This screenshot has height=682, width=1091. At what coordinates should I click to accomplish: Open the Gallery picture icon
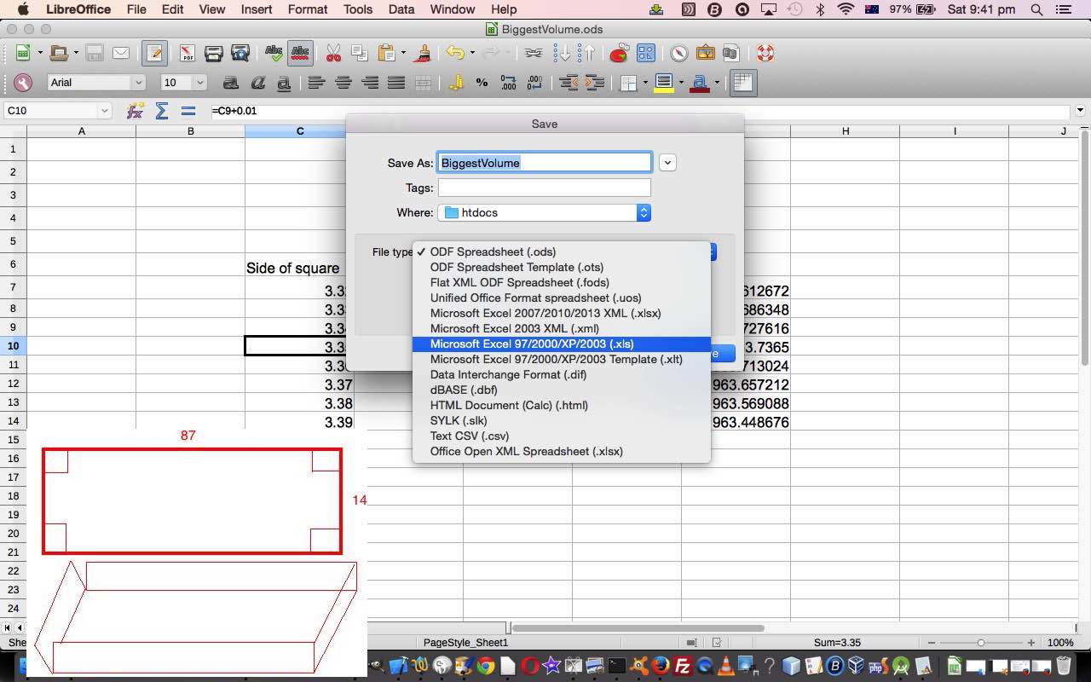point(706,53)
